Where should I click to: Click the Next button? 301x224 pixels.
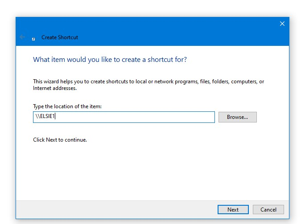233,209
